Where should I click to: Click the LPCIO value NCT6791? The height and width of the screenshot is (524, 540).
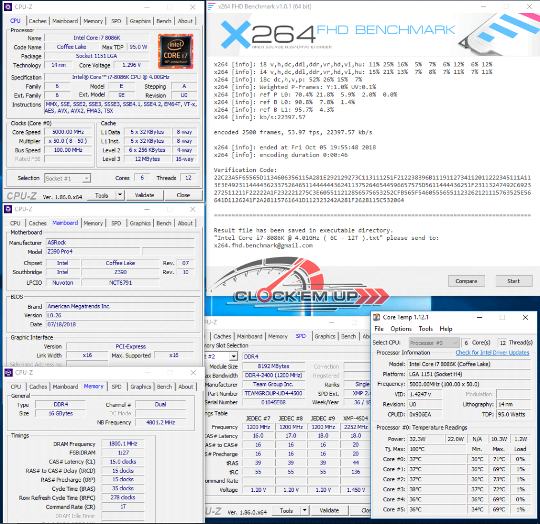point(121,283)
